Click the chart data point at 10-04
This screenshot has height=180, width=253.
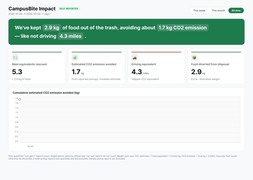tap(20, 100)
